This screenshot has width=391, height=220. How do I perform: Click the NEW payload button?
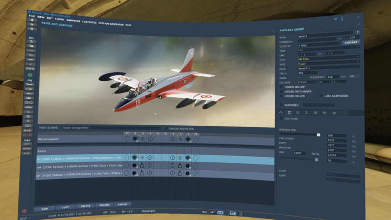pos(45,209)
